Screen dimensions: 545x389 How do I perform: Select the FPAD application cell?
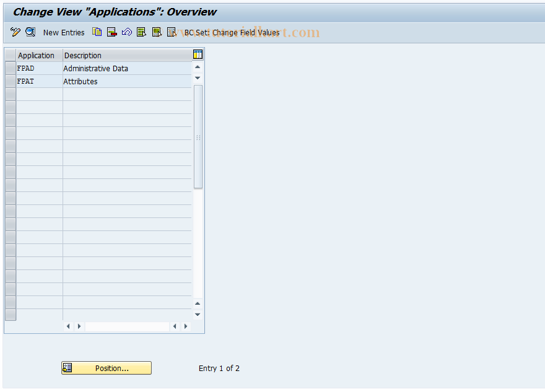coord(39,69)
